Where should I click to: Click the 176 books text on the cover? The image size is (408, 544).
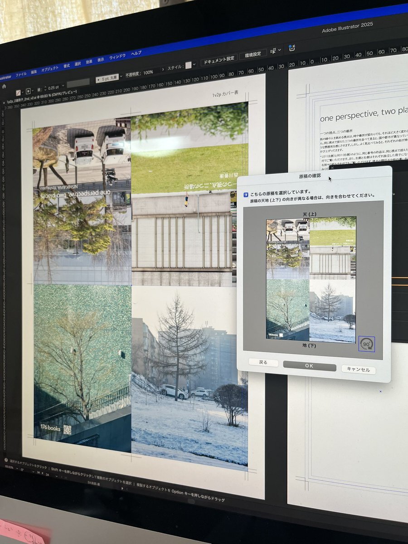pyautogui.click(x=50, y=428)
